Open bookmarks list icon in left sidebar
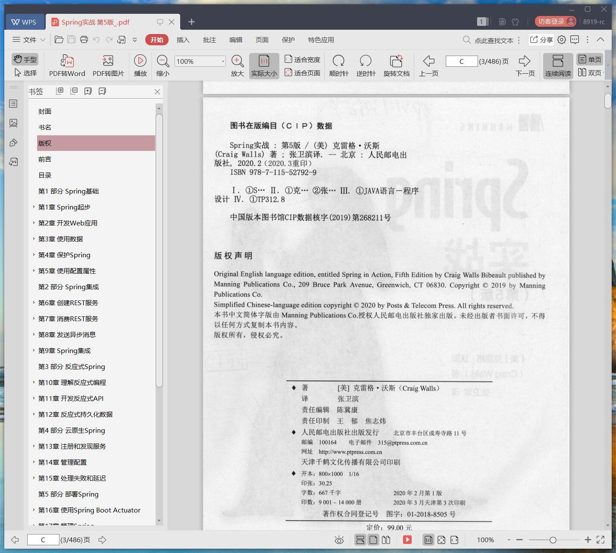The image size is (616, 553). click(x=13, y=104)
